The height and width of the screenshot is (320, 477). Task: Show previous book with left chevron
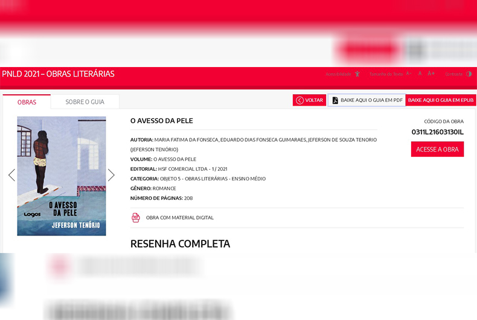pyautogui.click(x=11, y=175)
